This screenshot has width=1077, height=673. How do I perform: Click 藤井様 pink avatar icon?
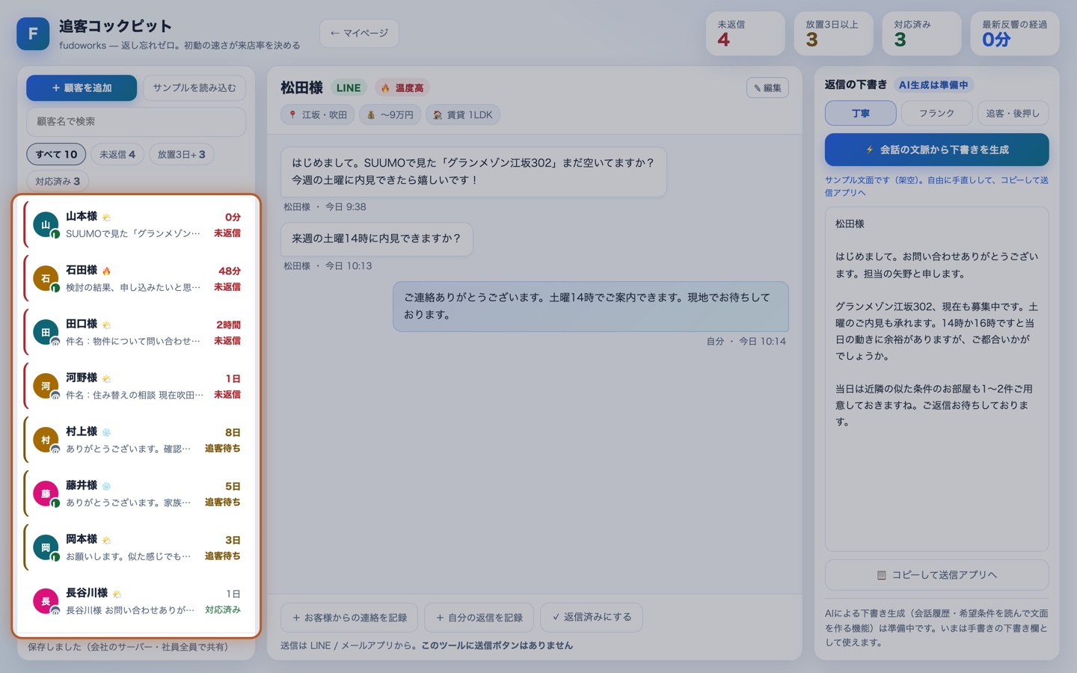(x=46, y=494)
